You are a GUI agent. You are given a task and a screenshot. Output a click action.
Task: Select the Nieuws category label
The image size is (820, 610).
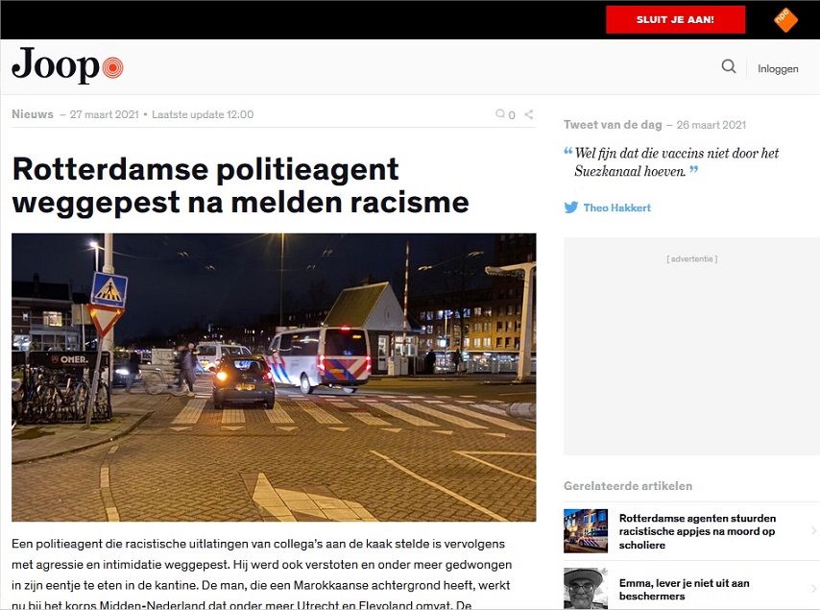(x=33, y=114)
